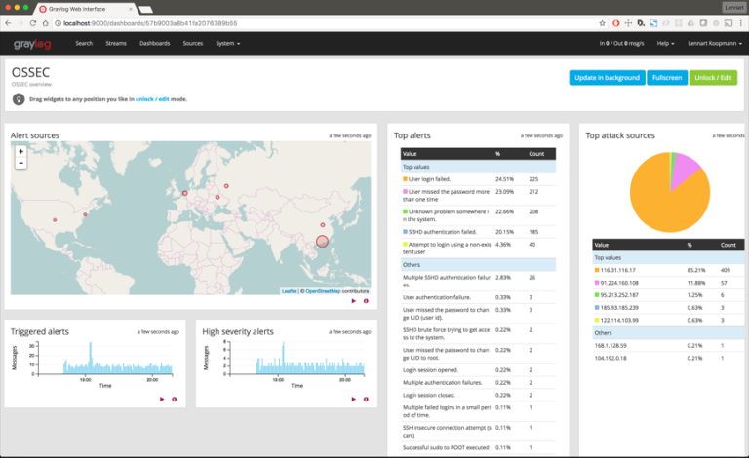Bookmark this page with the star
The width and height of the screenshot is (749, 458).
point(602,23)
